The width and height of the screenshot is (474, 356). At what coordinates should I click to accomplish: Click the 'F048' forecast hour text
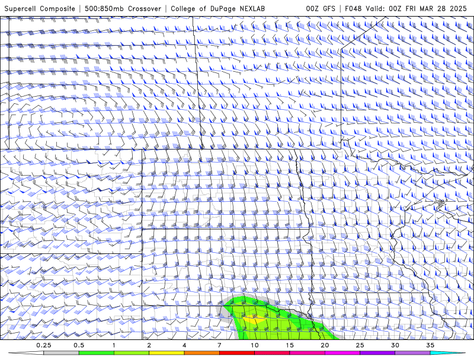pyautogui.click(x=353, y=8)
